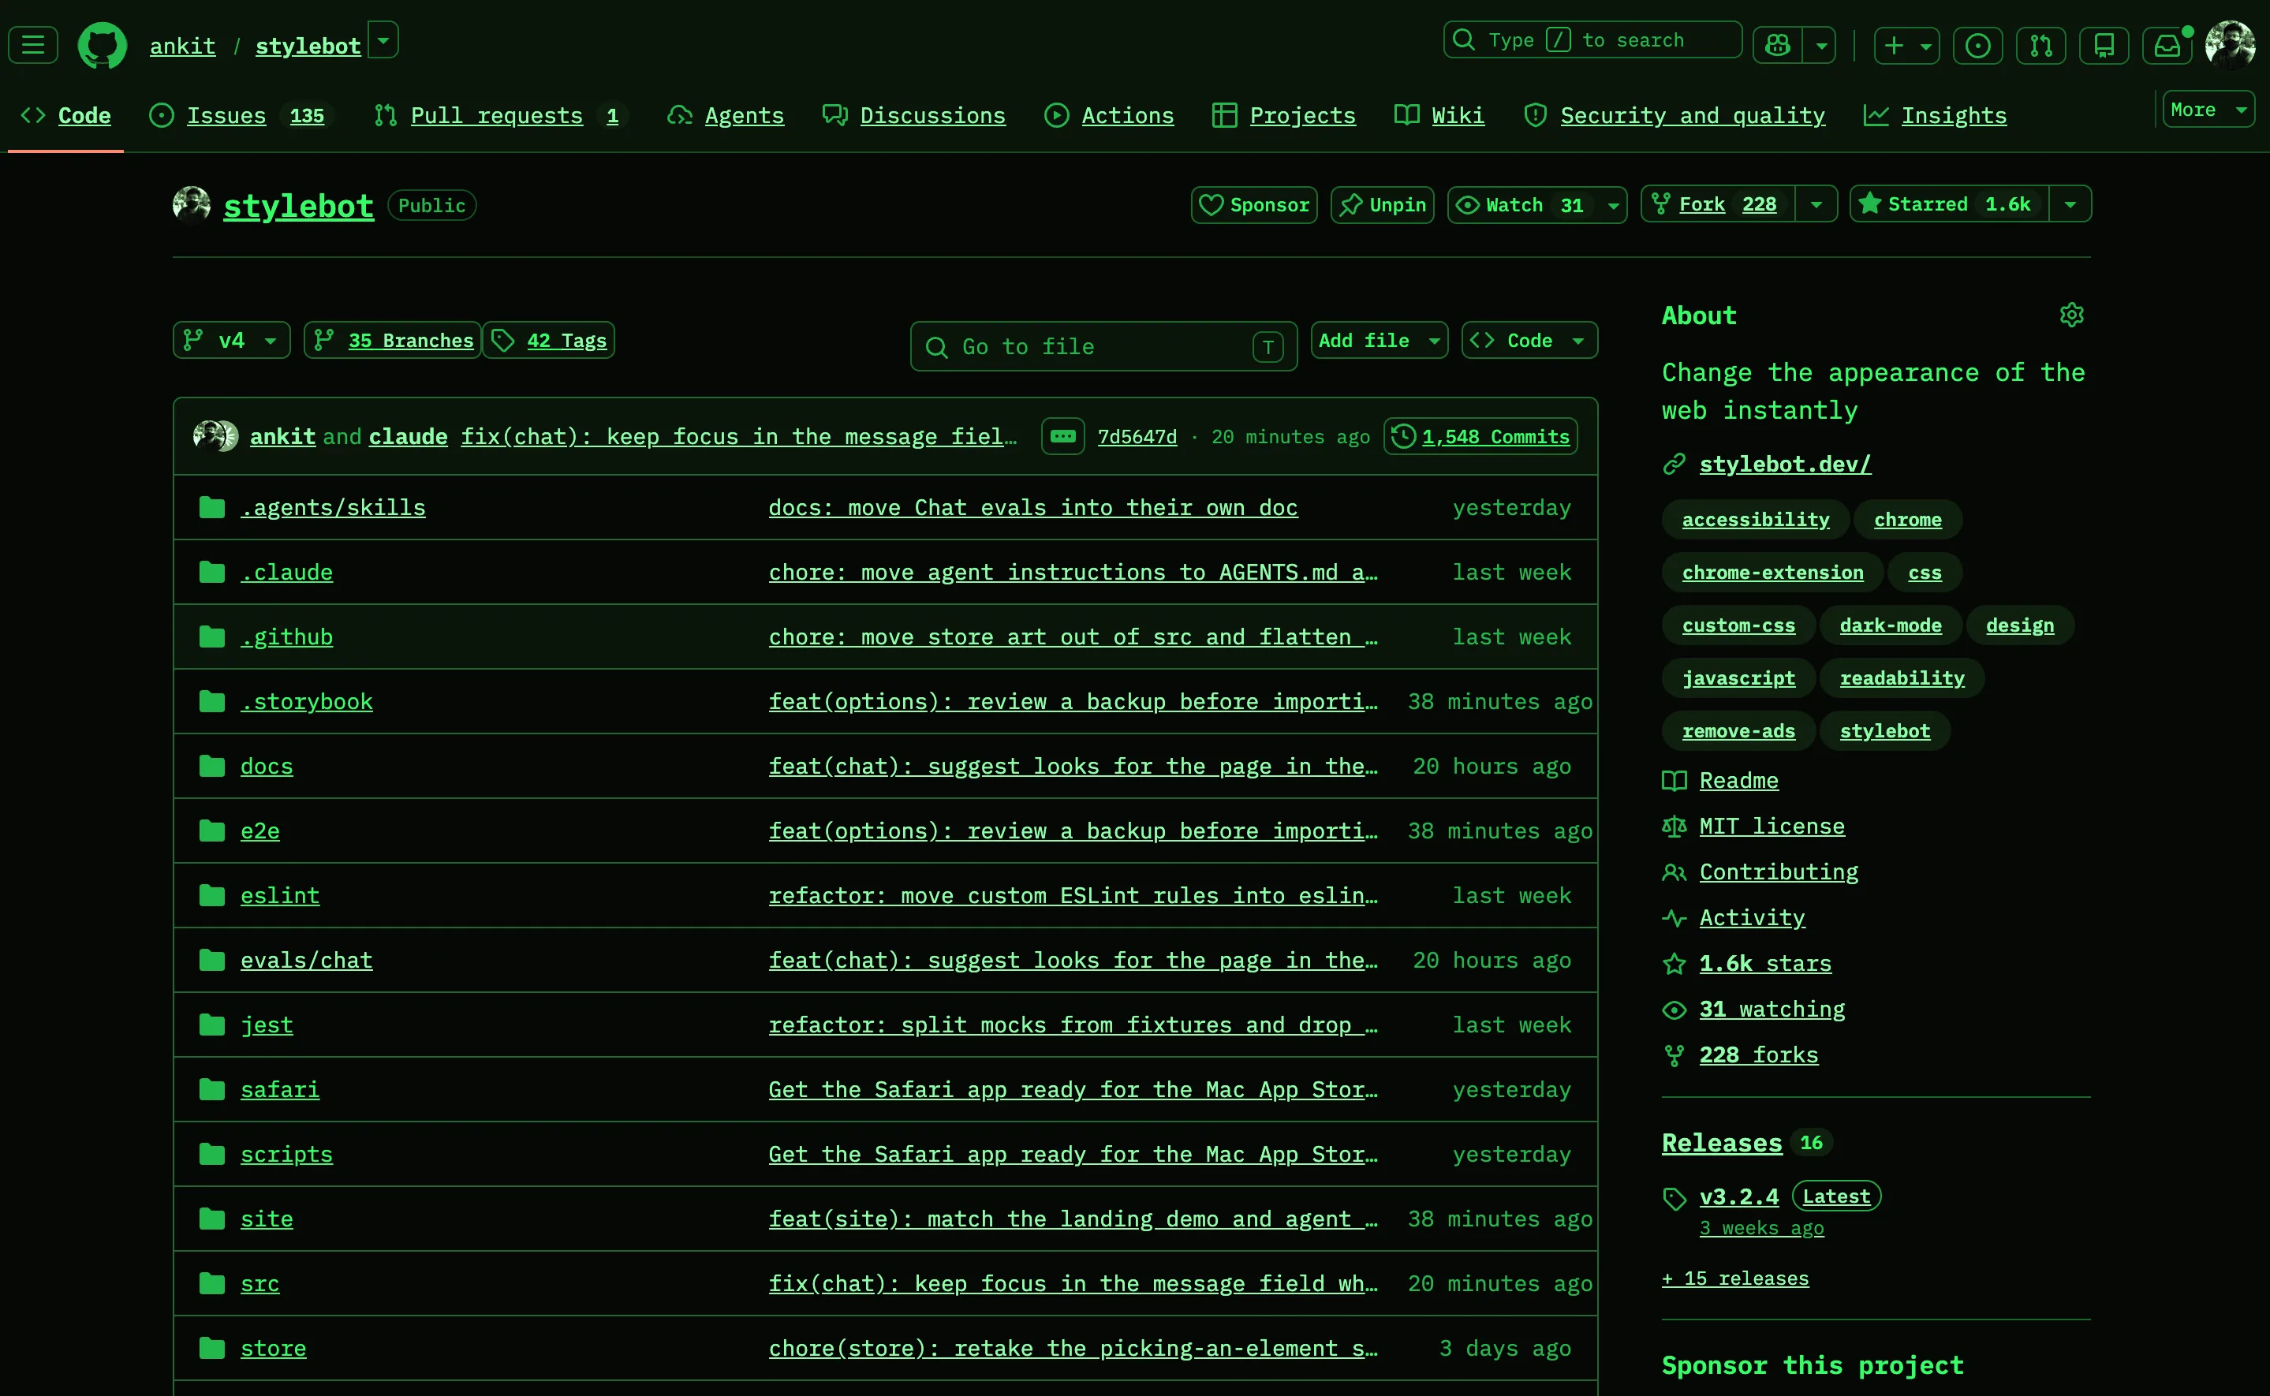Click the v3.2.4 release tag
Image resolution: width=2270 pixels, height=1396 pixels.
(x=1738, y=1196)
